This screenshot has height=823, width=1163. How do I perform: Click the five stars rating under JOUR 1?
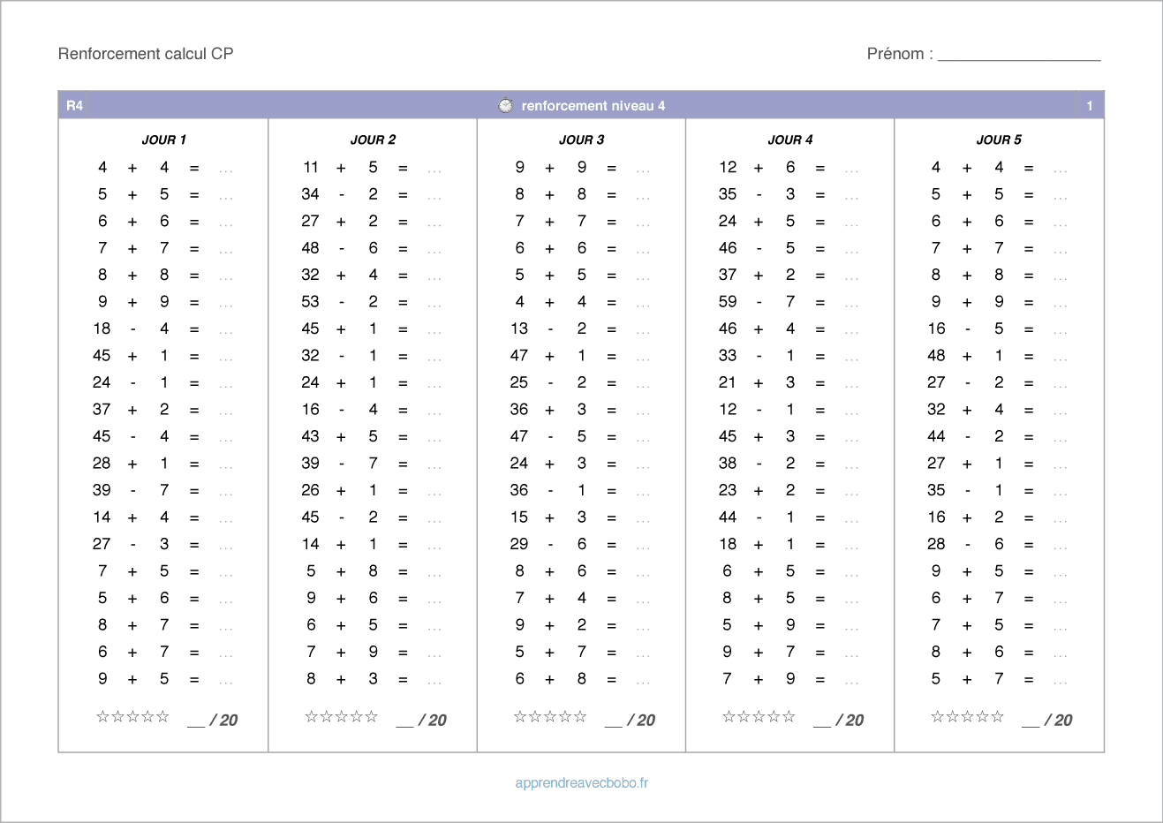(x=132, y=716)
